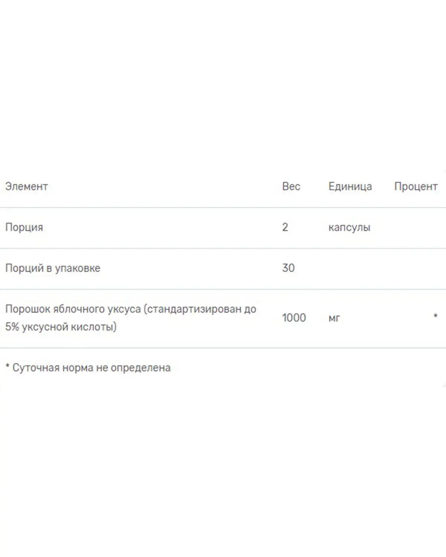Select Порошок яблочного уксуса ingredient text
The image size is (446, 557).
tap(73, 309)
